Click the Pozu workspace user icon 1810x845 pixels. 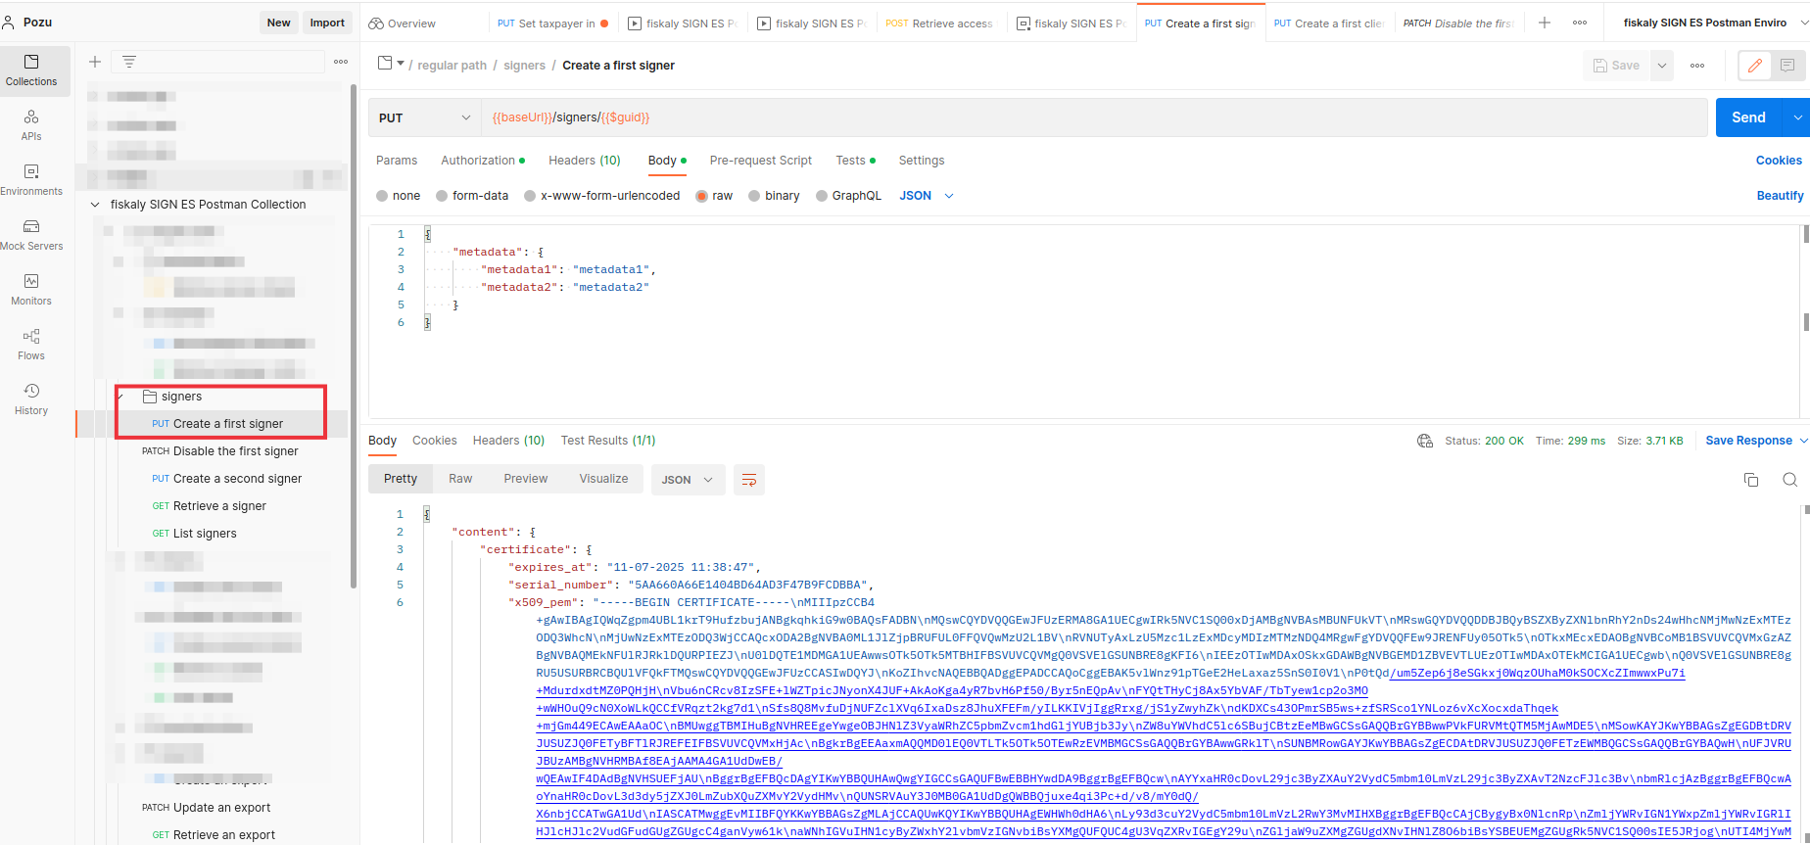9,22
